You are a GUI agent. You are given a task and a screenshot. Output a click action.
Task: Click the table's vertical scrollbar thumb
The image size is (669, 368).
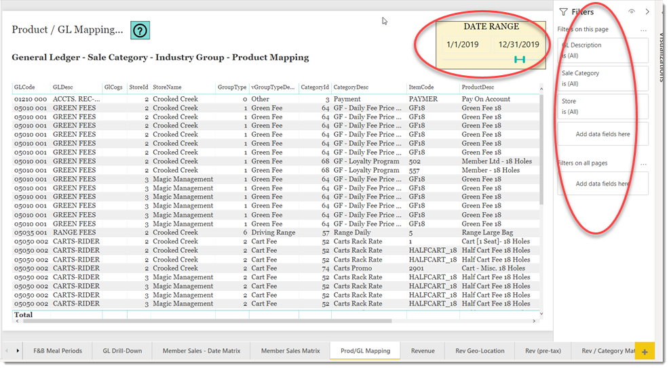tap(541, 149)
